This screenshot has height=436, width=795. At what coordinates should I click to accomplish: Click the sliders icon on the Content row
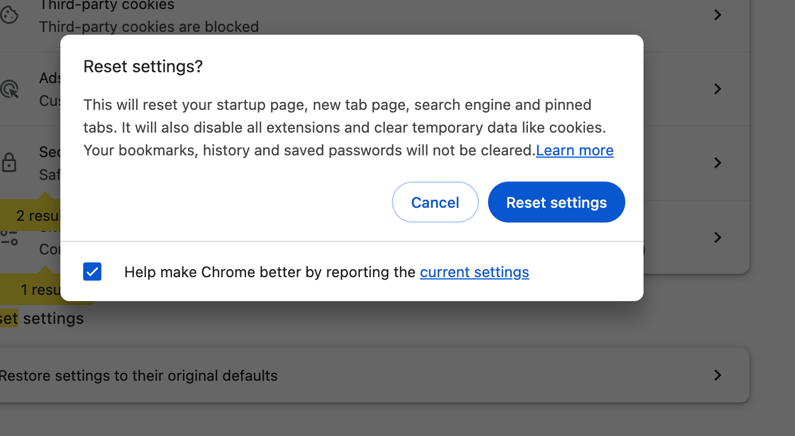(9, 238)
